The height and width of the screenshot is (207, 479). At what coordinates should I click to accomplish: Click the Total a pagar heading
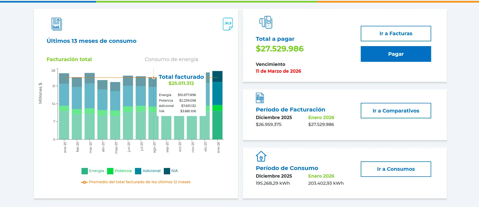tap(275, 39)
